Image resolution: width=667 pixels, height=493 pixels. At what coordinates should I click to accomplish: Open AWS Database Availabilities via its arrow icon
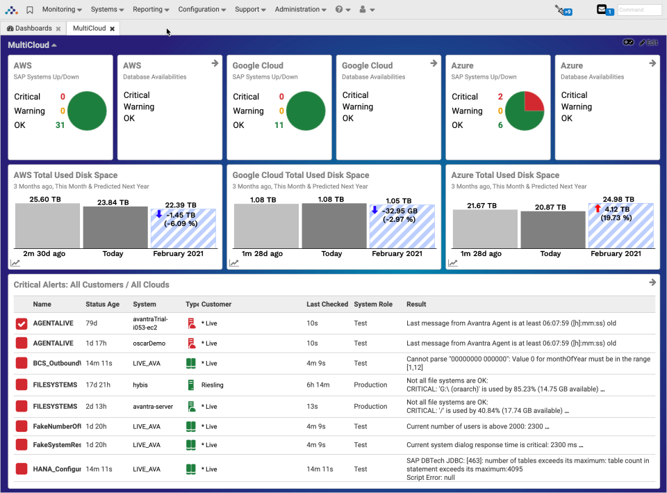(x=214, y=62)
